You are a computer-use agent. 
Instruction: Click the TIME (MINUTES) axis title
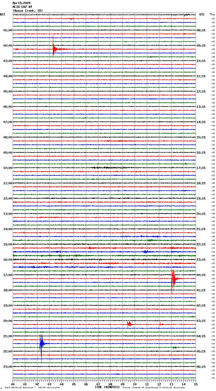pyautogui.click(x=107, y=387)
